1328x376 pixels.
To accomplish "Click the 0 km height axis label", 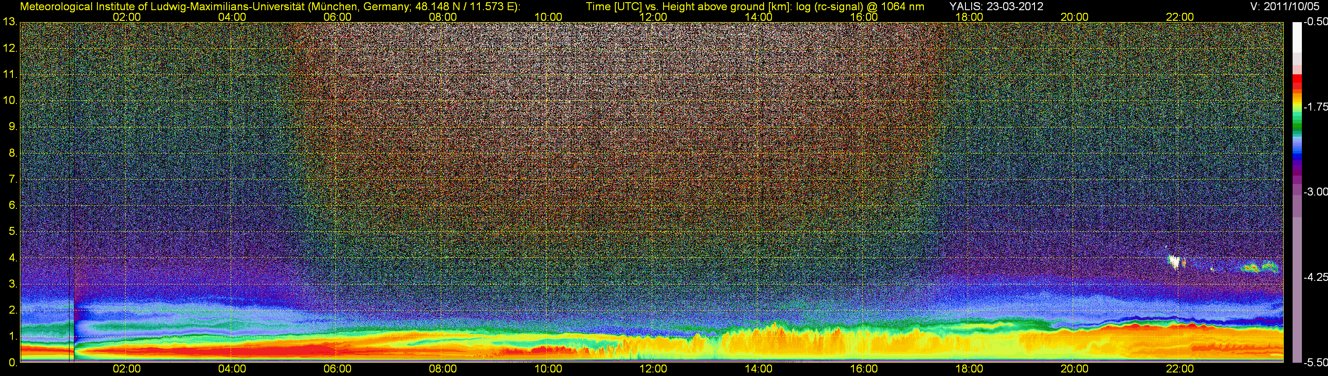I will pyautogui.click(x=13, y=363).
